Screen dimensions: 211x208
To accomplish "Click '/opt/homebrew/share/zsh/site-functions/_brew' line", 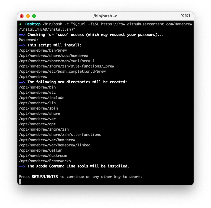I will tap(67, 66).
